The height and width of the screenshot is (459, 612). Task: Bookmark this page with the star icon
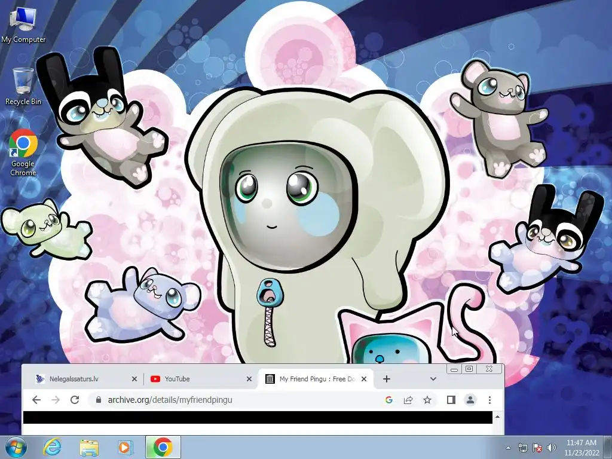pos(427,400)
